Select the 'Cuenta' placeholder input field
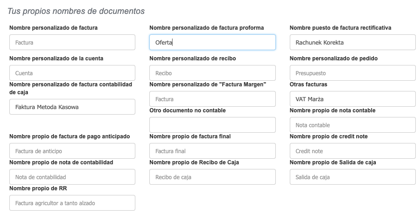420x220 pixels. pyautogui.click(x=72, y=73)
